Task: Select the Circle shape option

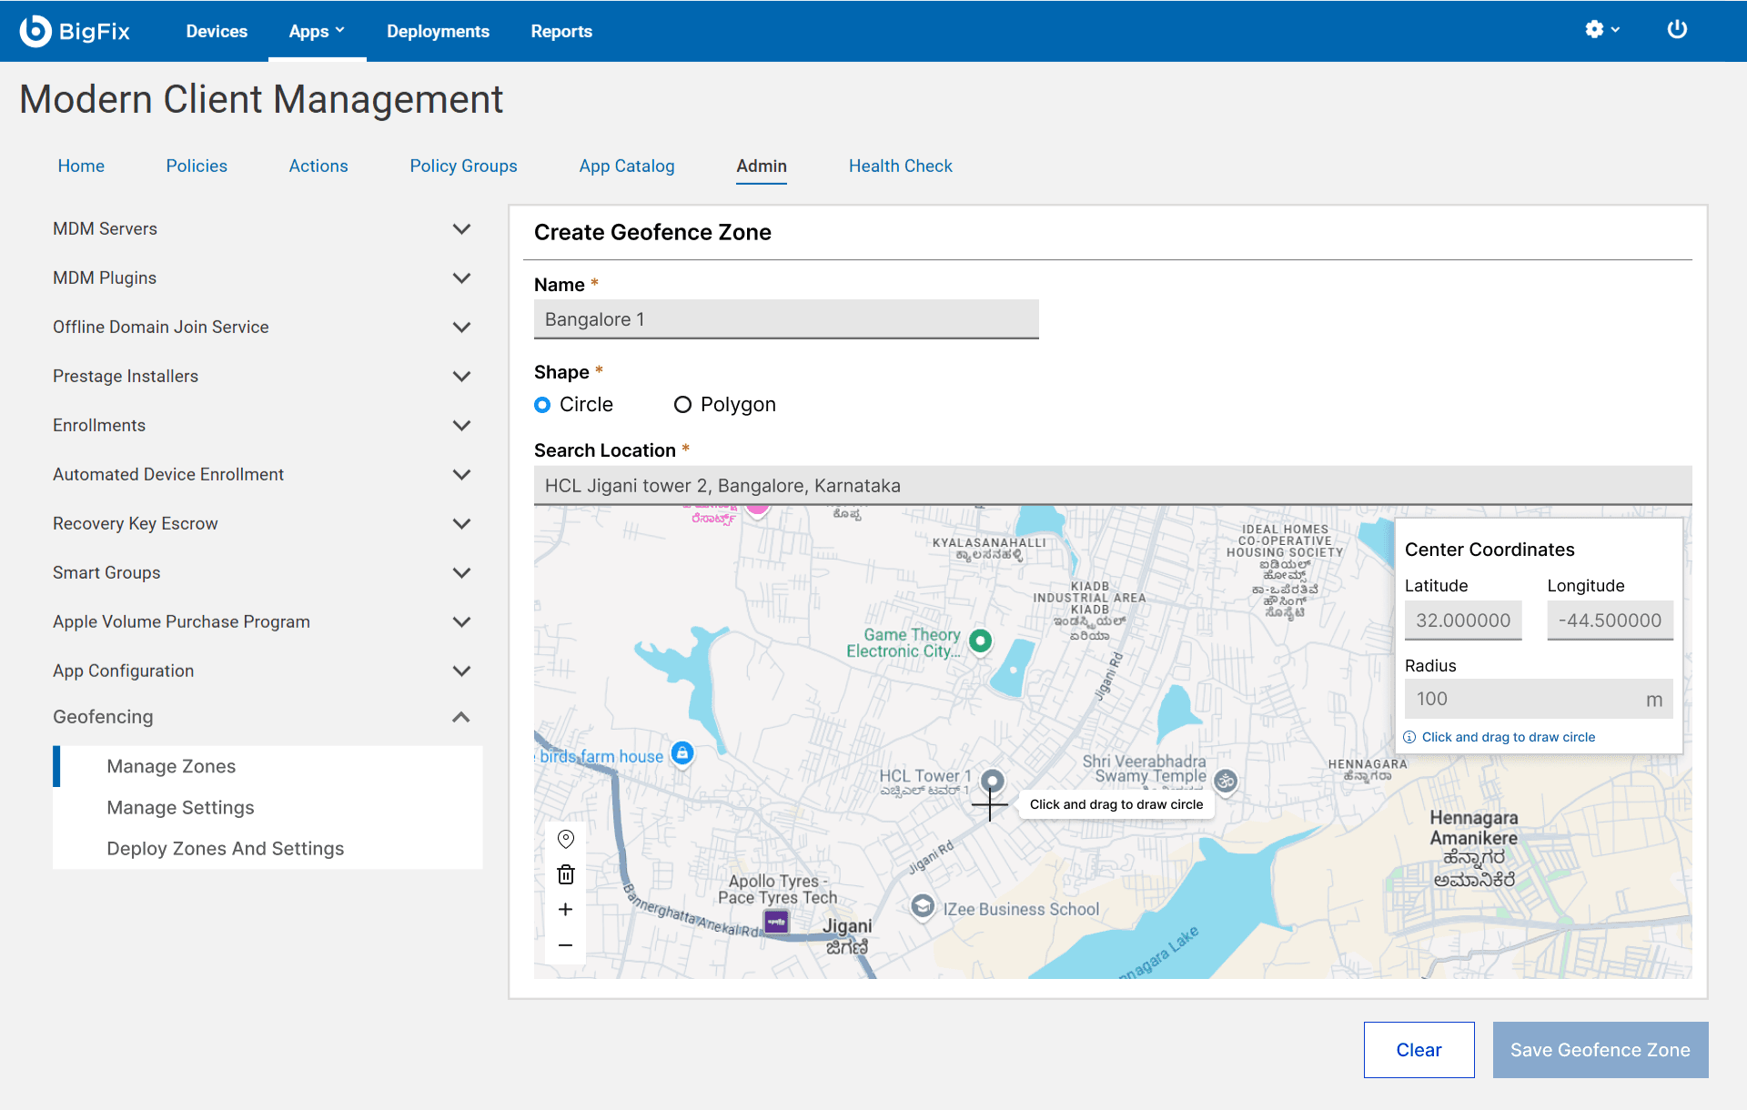Action: tap(542, 405)
